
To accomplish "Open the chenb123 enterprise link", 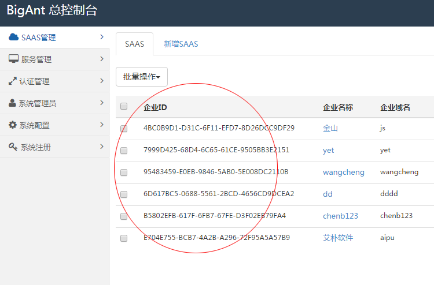I will pyautogui.click(x=340, y=216).
